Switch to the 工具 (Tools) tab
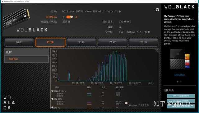 [x=81, y=42]
